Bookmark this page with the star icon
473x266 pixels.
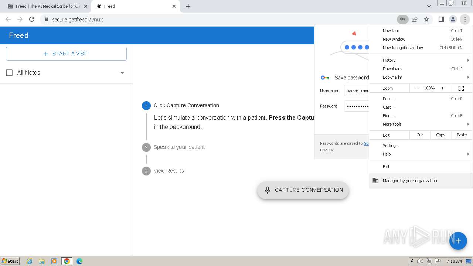tap(426, 19)
